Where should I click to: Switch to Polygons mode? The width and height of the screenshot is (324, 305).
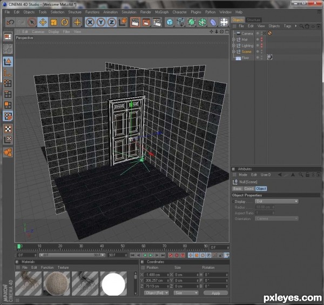(8, 105)
